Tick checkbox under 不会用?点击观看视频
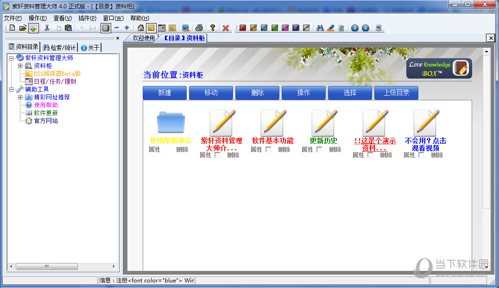Viewport: 499px width, 288px height. pyautogui.click(x=421, y=155)
